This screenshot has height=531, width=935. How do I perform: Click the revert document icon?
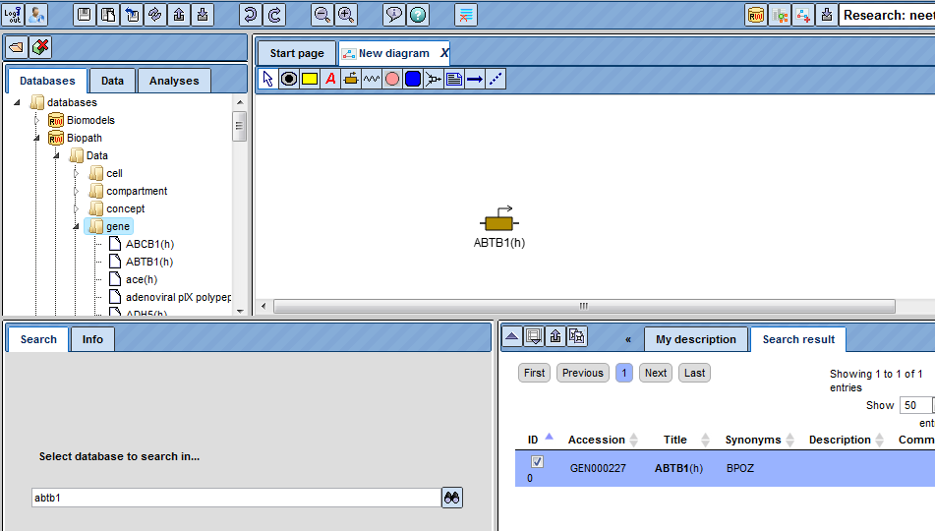tap(132, 15)
